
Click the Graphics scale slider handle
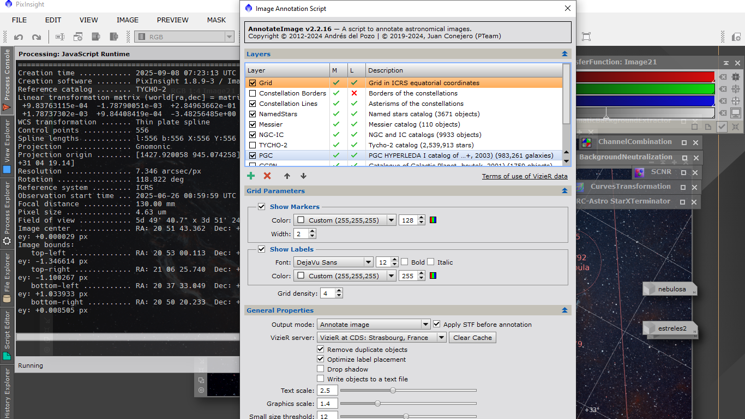pyautogui.click(x=377, y=404)
